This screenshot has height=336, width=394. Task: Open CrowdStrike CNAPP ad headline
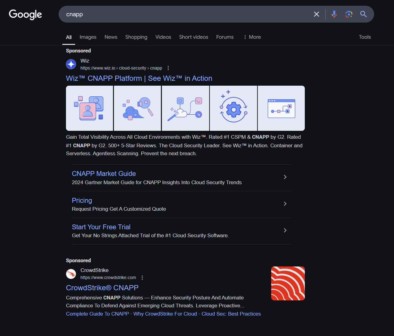[102, 288]
